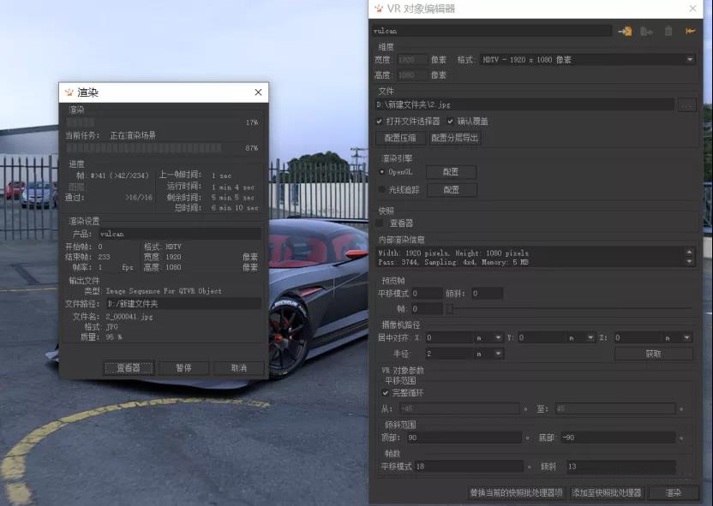Image resolution: width=713 pixels, height=506 pixels.
Task: Click the 暂停 button in render dialog
Action: click(183, 368)
